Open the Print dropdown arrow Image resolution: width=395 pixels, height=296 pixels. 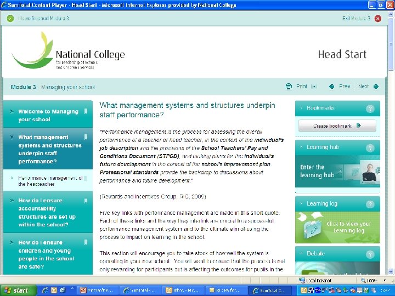tap(314, 87)
